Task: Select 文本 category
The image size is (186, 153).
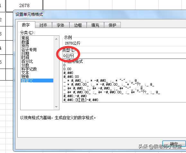Action: click(x=37, y=73)
